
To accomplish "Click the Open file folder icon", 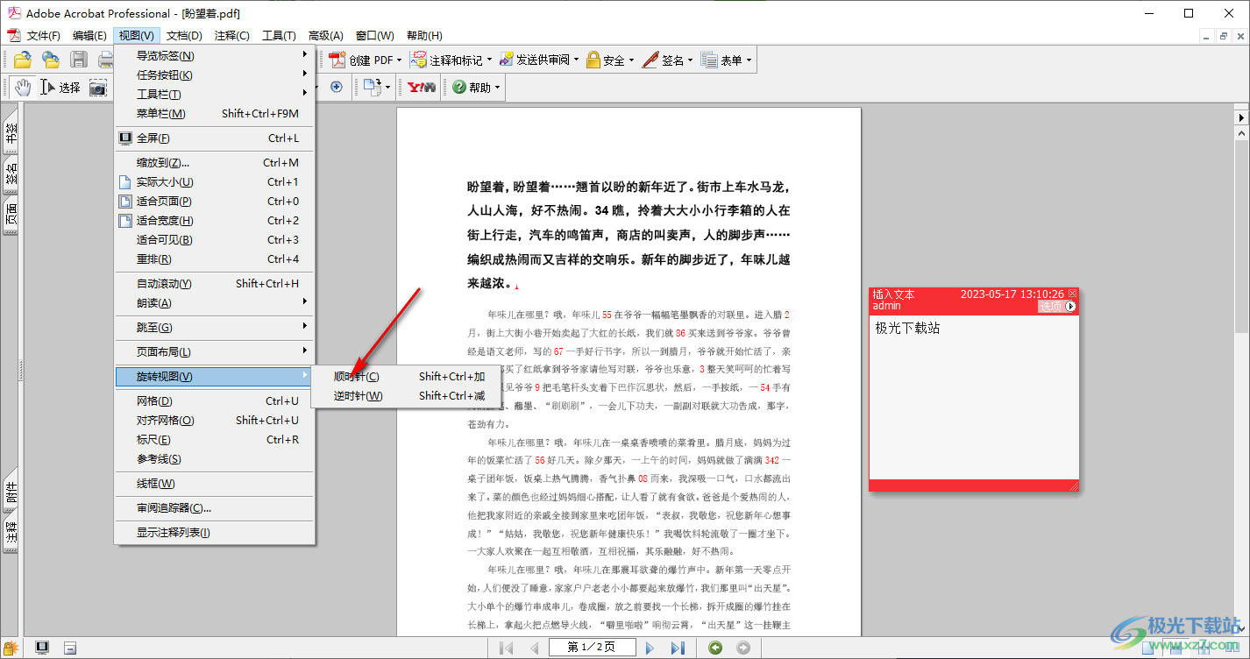I will pos(22,60).
